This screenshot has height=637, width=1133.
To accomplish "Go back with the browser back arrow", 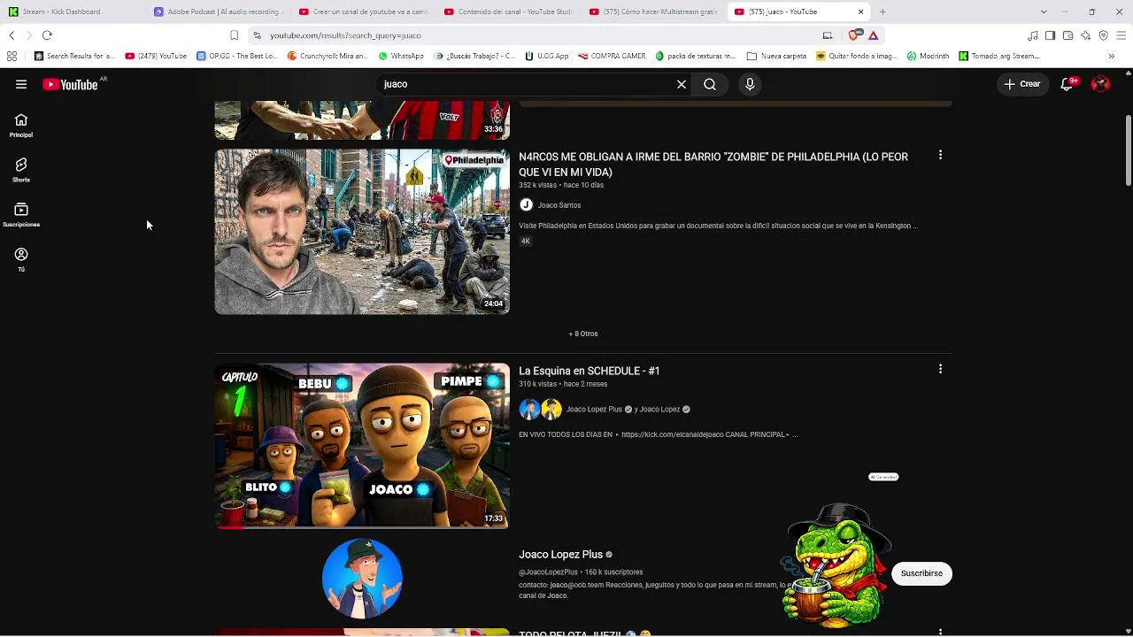I will [12, 35].
